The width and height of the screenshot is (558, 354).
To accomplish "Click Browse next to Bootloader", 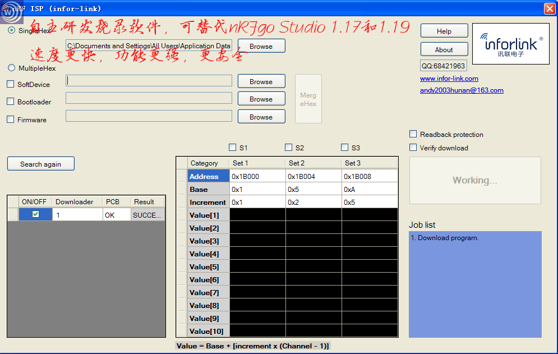I will click(261, 99).
